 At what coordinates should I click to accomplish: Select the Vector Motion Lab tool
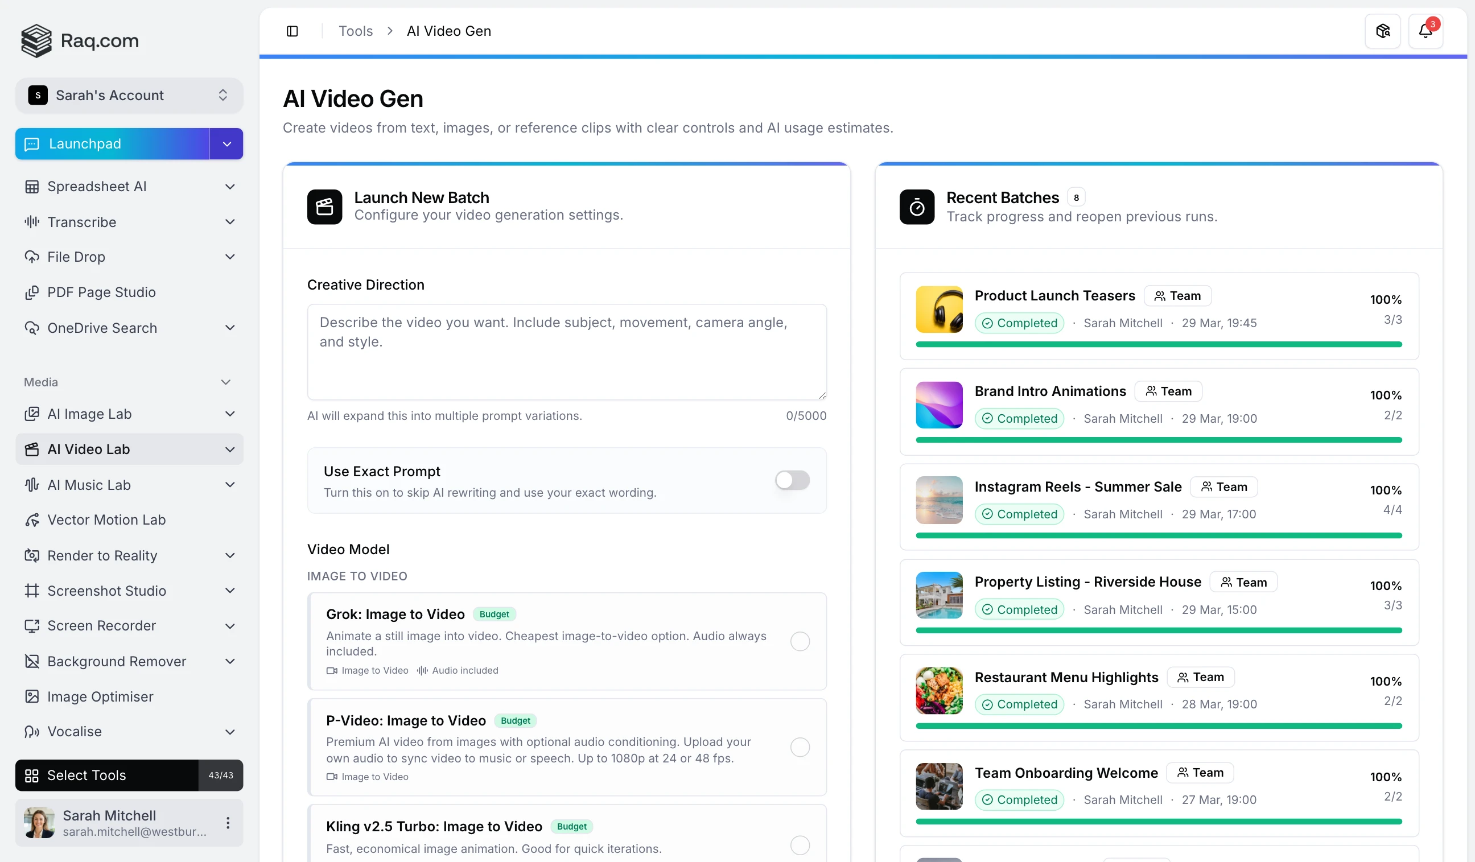106,519
